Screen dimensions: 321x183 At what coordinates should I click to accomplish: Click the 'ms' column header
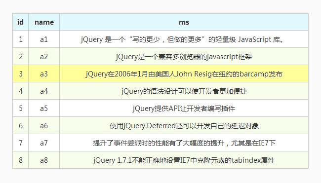(184, 22)
